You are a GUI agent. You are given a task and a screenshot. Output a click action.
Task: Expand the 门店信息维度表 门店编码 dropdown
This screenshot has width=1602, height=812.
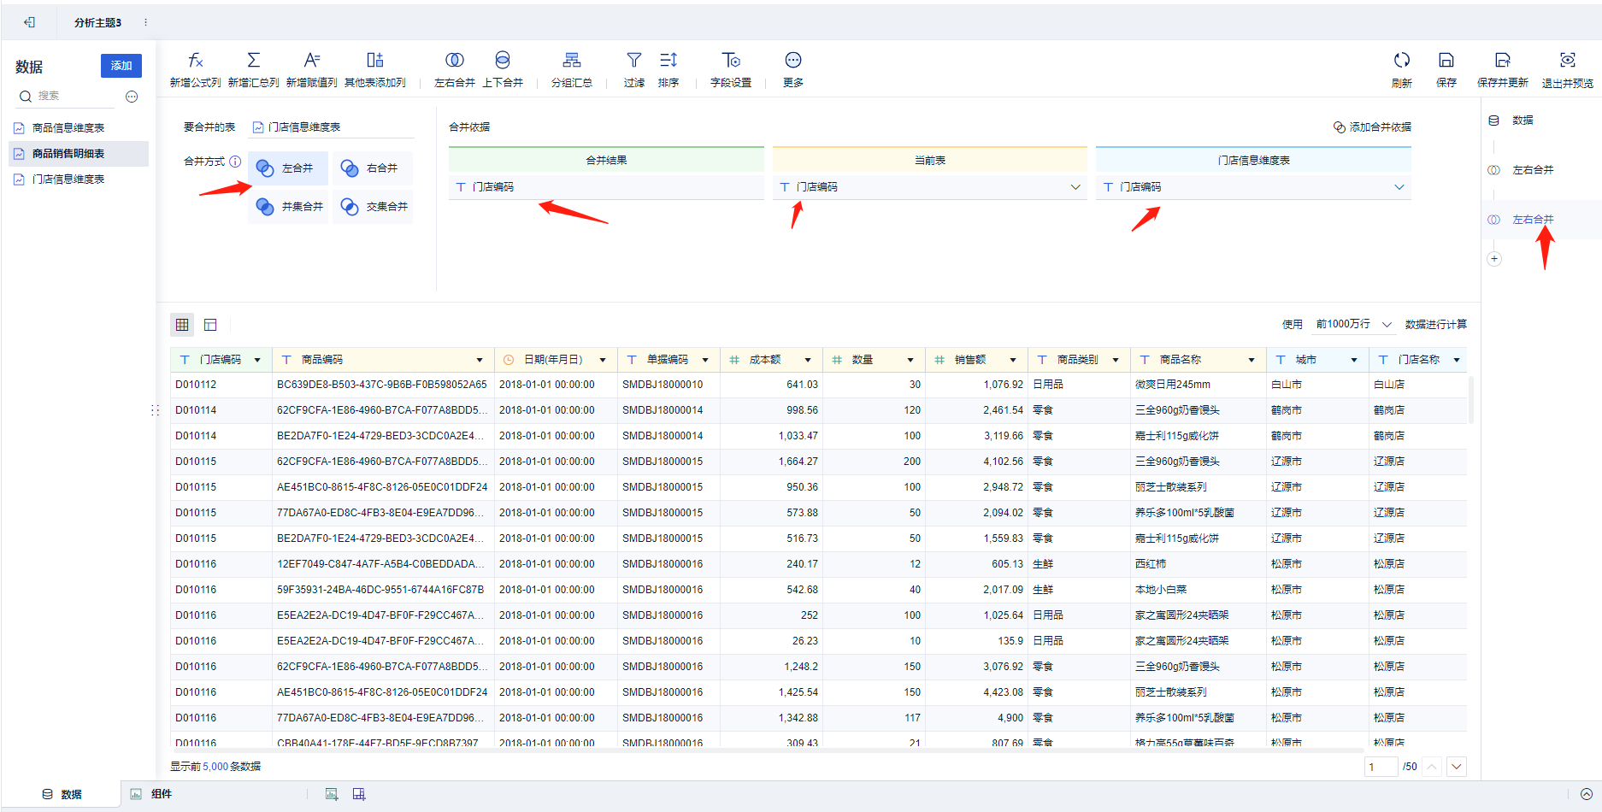coord(1399,187)
